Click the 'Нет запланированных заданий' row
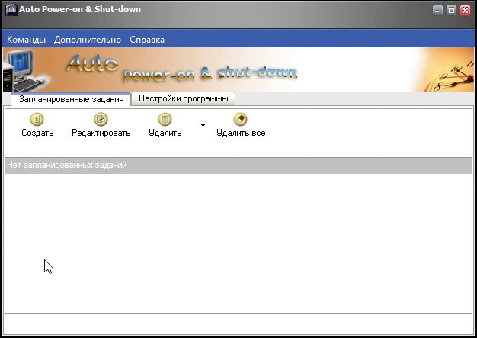The width and height of the screenshot is (477, 338). [x=238, y=166]
